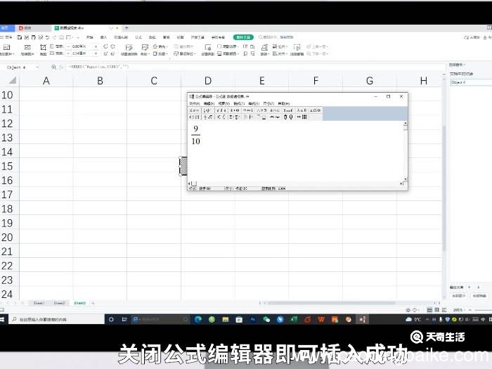This screenshot has height=369, width=492.
Task: Click the formula bar input field
Action: click(254, 67)
